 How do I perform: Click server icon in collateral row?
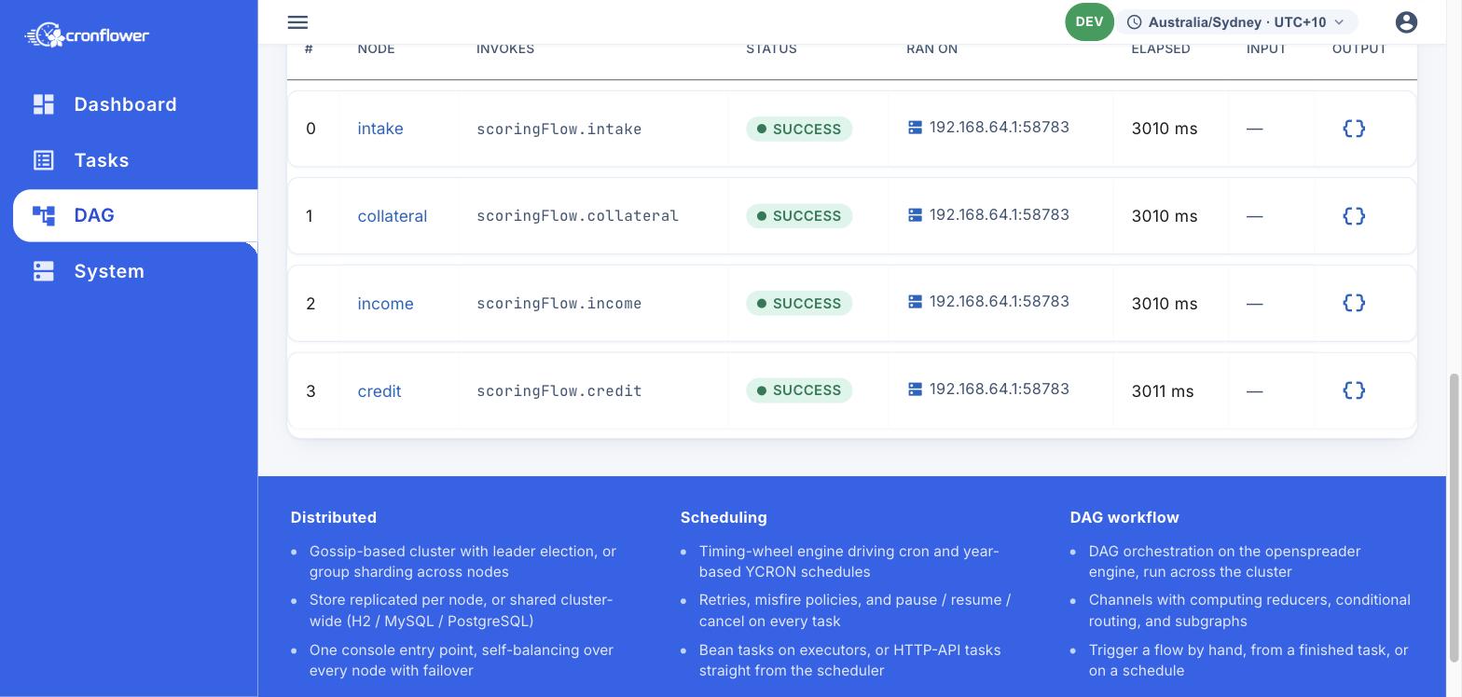click(x=915, y=215)
